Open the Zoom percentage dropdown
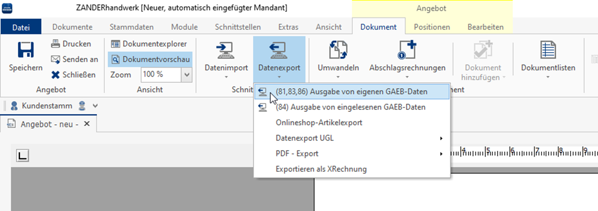Viewport: 598px width, 211px height. pos(187,75)
